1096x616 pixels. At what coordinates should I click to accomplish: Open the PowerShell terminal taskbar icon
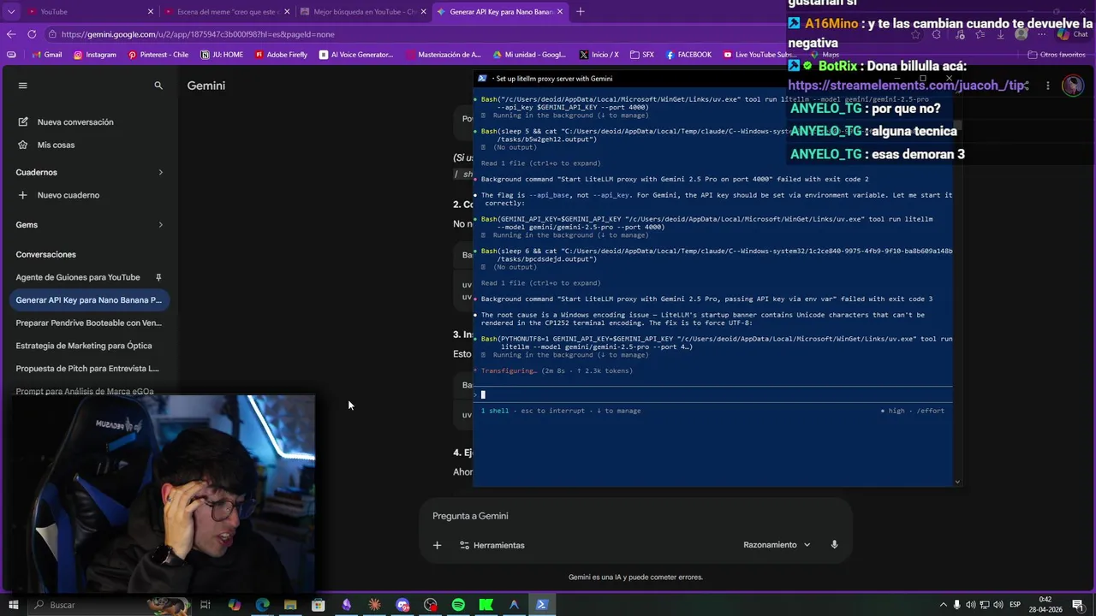tap(542, 605)
